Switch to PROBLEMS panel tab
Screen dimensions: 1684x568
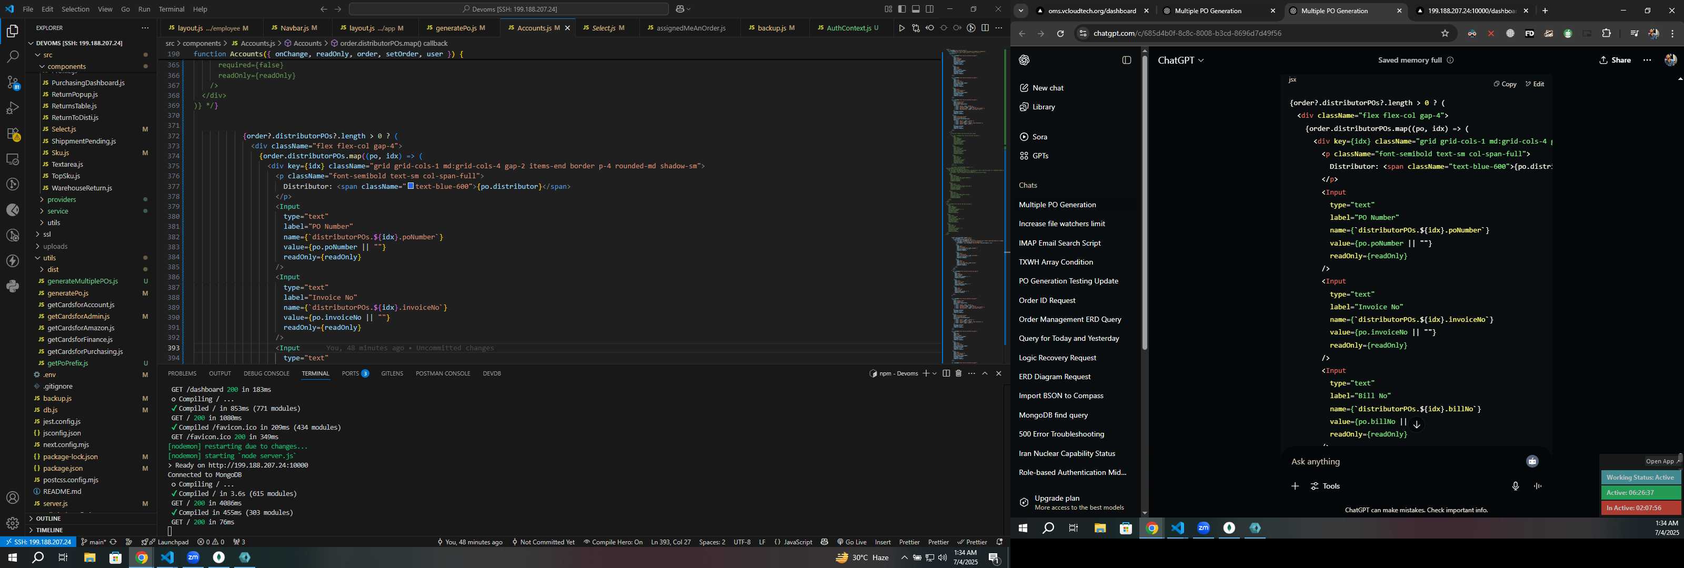[182, 373]
